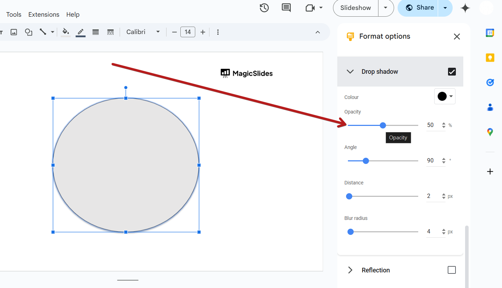Click the Opacity percentage input field

(x=432, y=125)
